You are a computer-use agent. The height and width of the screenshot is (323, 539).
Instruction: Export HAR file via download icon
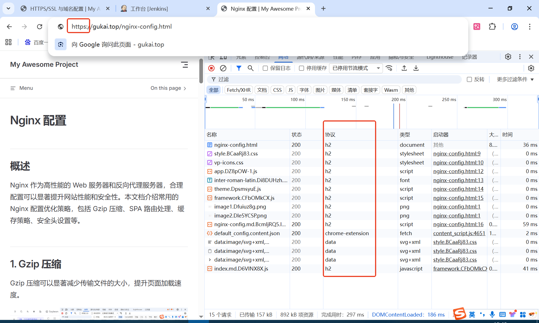point(416,68)
